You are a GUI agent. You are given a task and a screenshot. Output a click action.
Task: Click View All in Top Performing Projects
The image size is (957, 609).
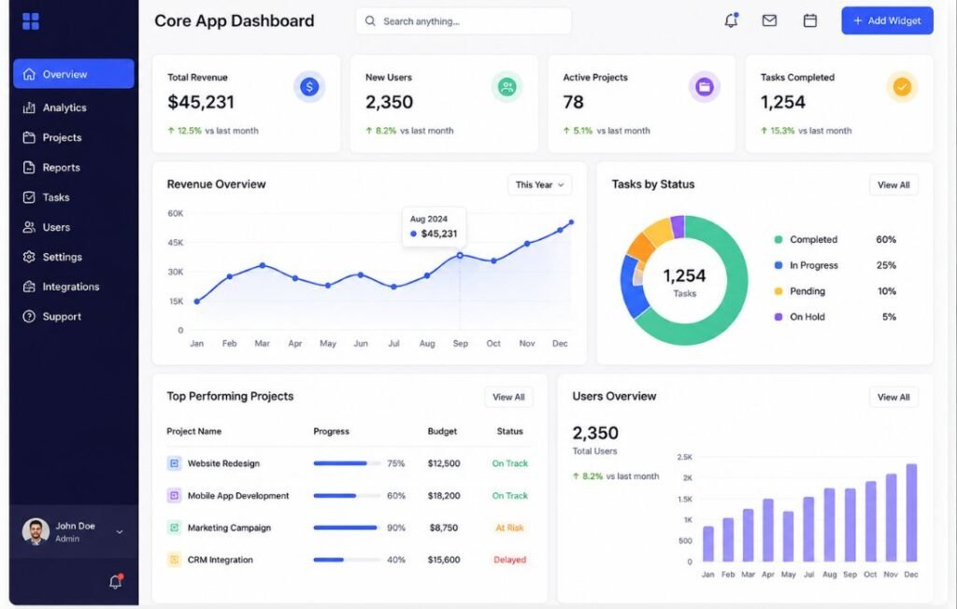pos(508,397)
